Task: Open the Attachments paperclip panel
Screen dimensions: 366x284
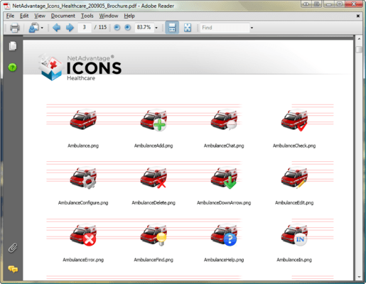Action: point(13,248)
